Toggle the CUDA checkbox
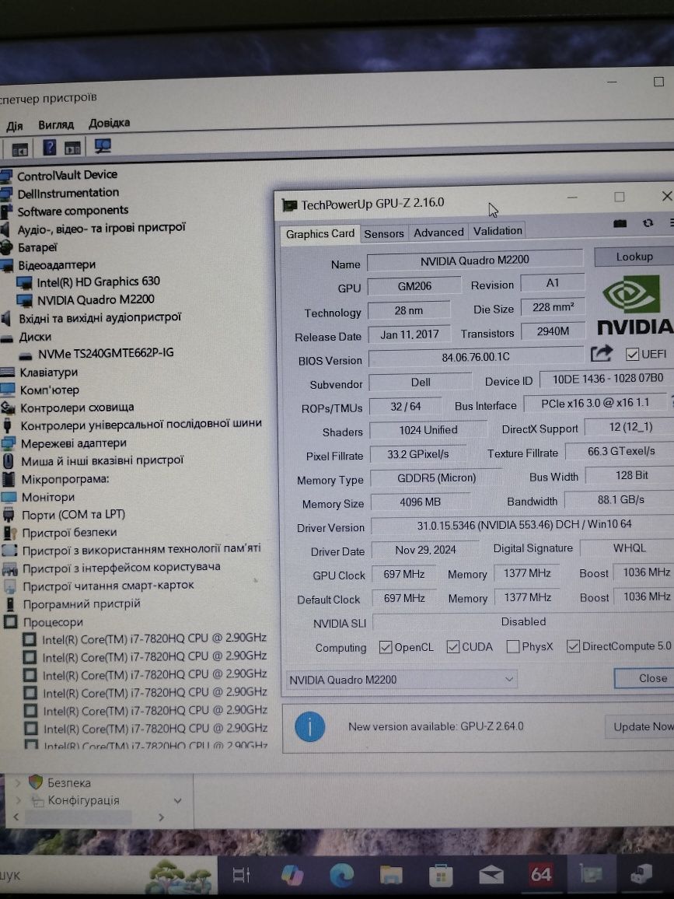 click(x=452, y=647)
